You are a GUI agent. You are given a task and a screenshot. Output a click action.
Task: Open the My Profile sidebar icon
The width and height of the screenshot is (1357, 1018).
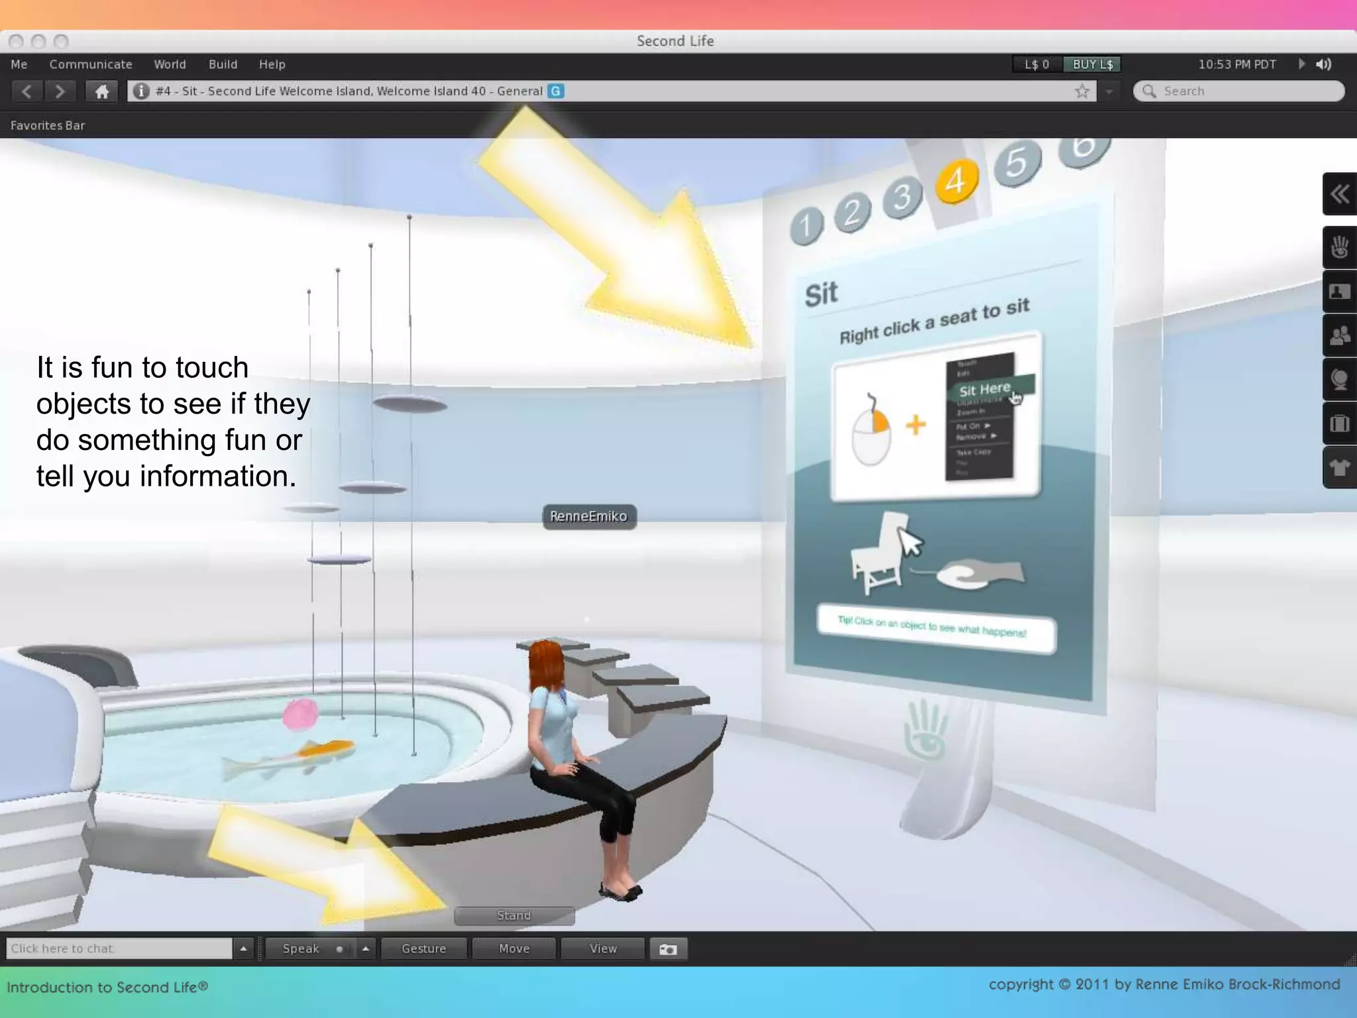pyautogui.click(x=1339, y=292)
